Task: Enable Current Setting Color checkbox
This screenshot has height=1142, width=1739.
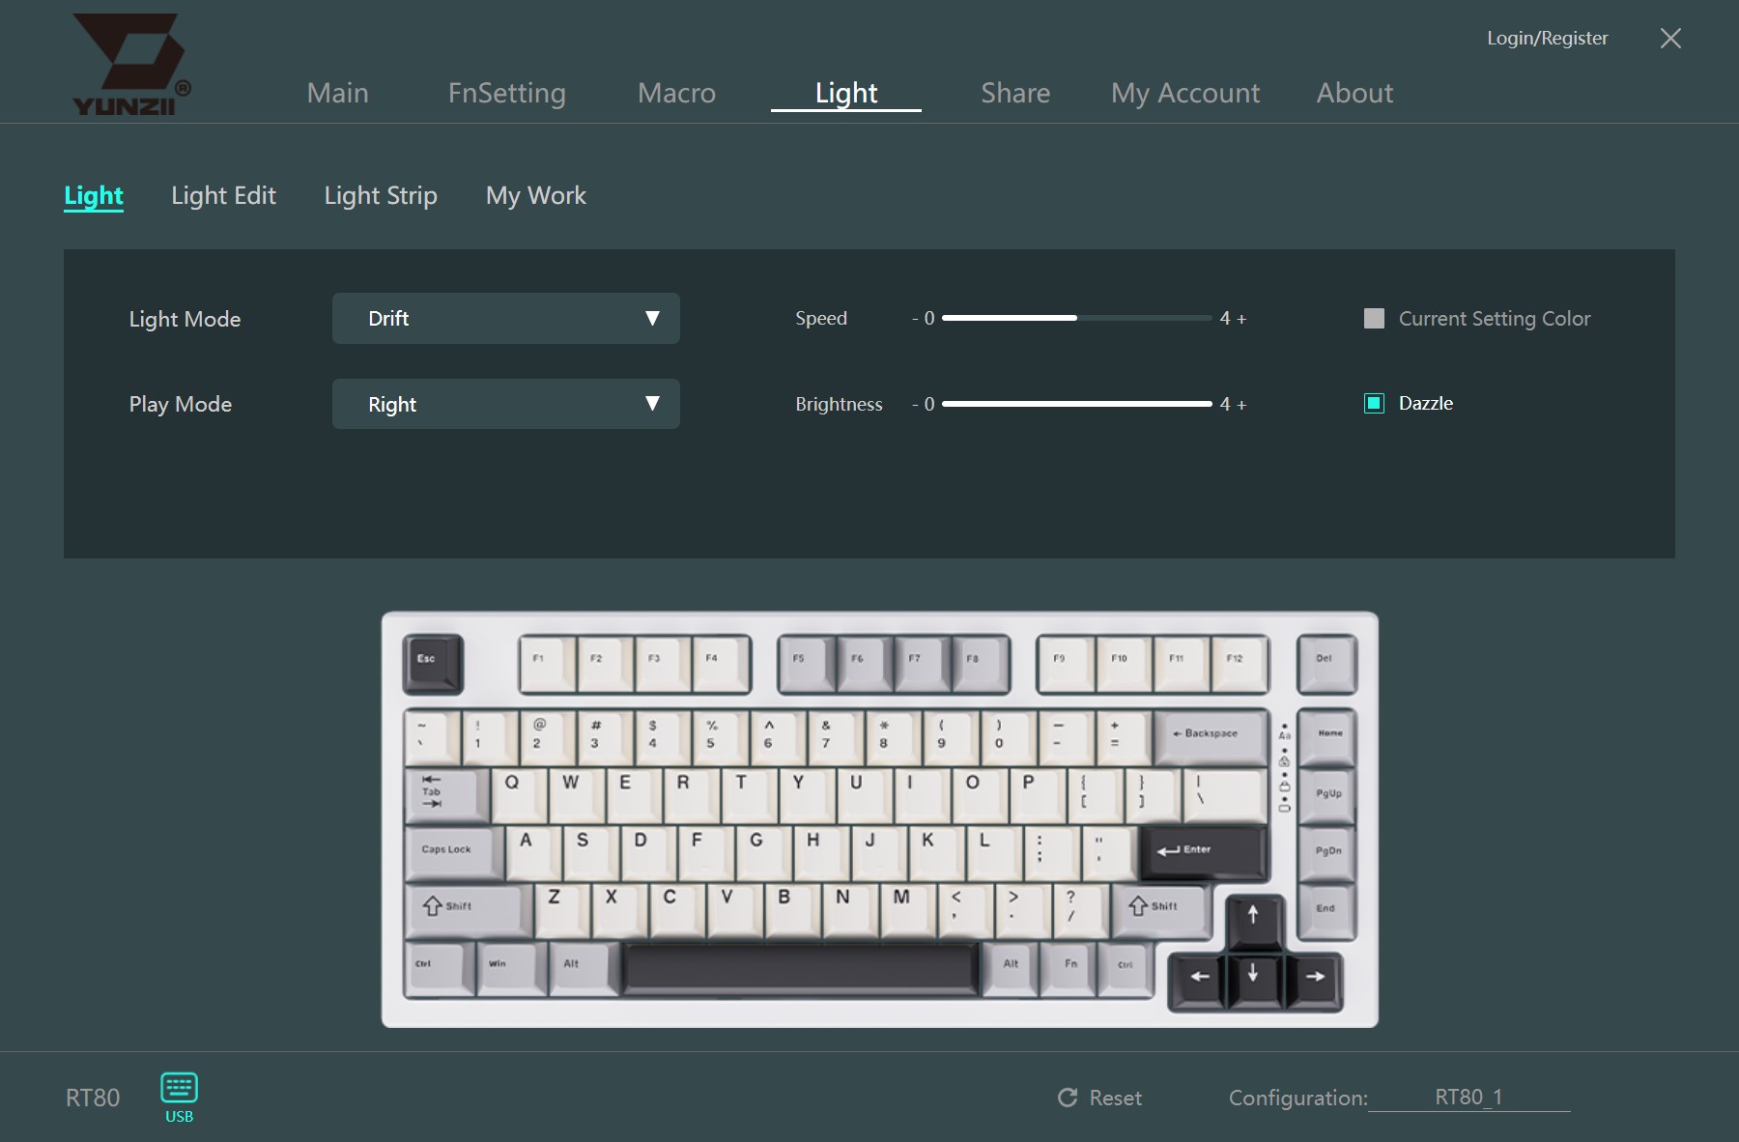Action: tap(1374, 318)
